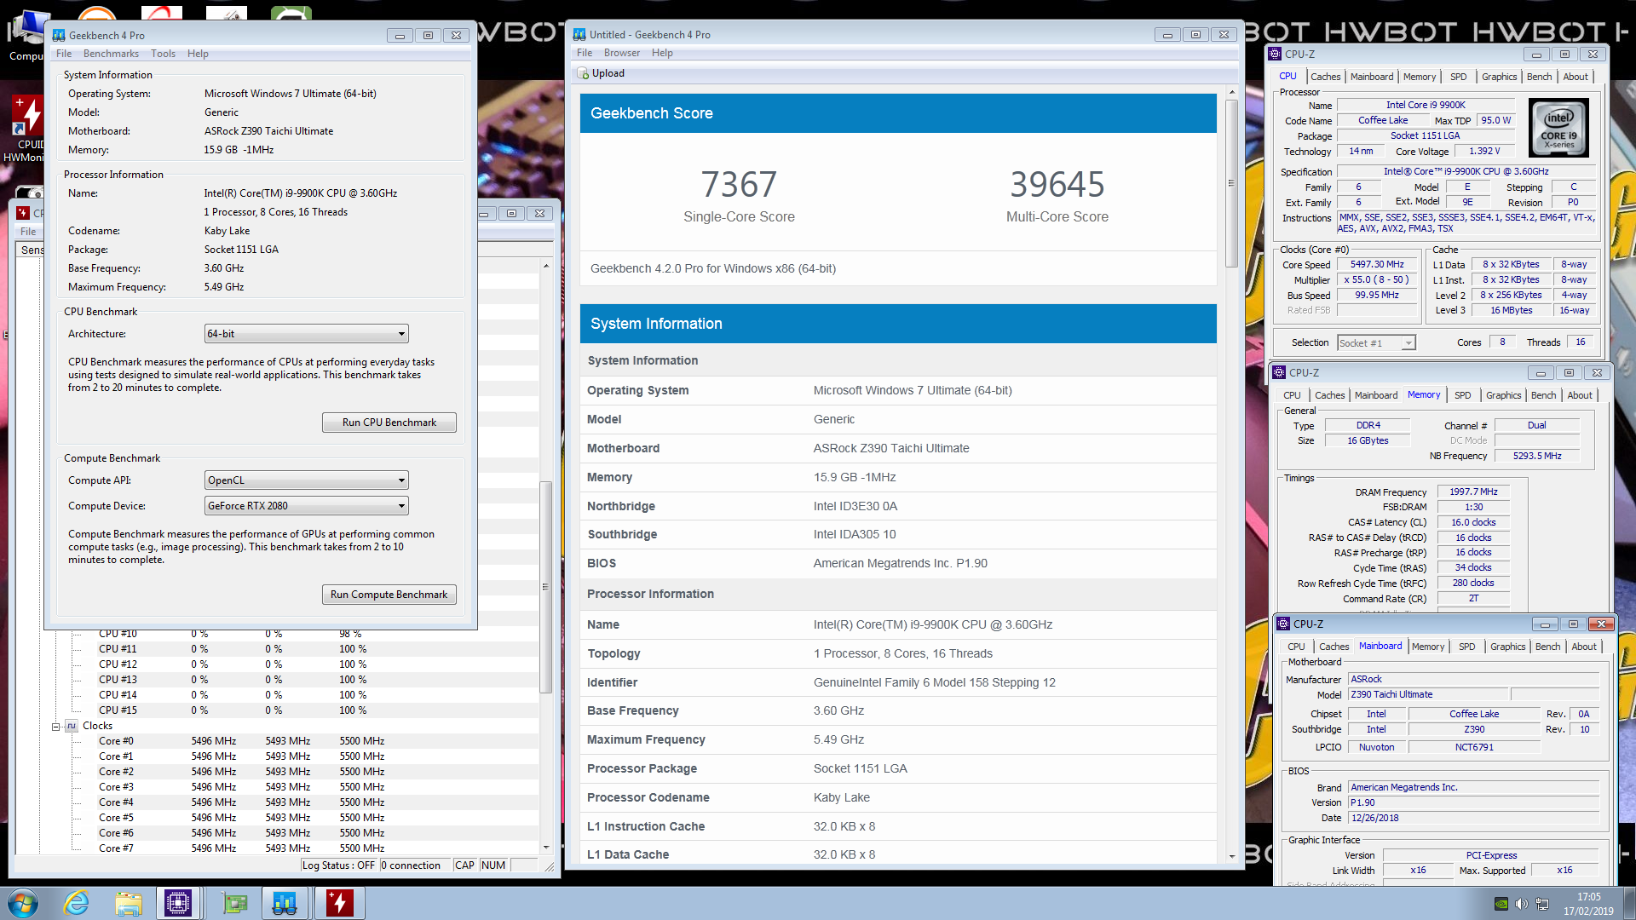Click the Computer desktop icon
This screenshot has width=1636, height=920.
26,34
